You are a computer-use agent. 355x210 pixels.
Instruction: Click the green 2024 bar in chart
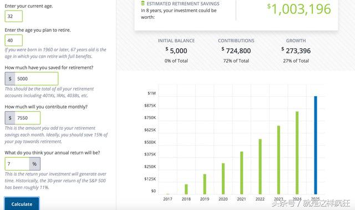click(x=297, y=153)
